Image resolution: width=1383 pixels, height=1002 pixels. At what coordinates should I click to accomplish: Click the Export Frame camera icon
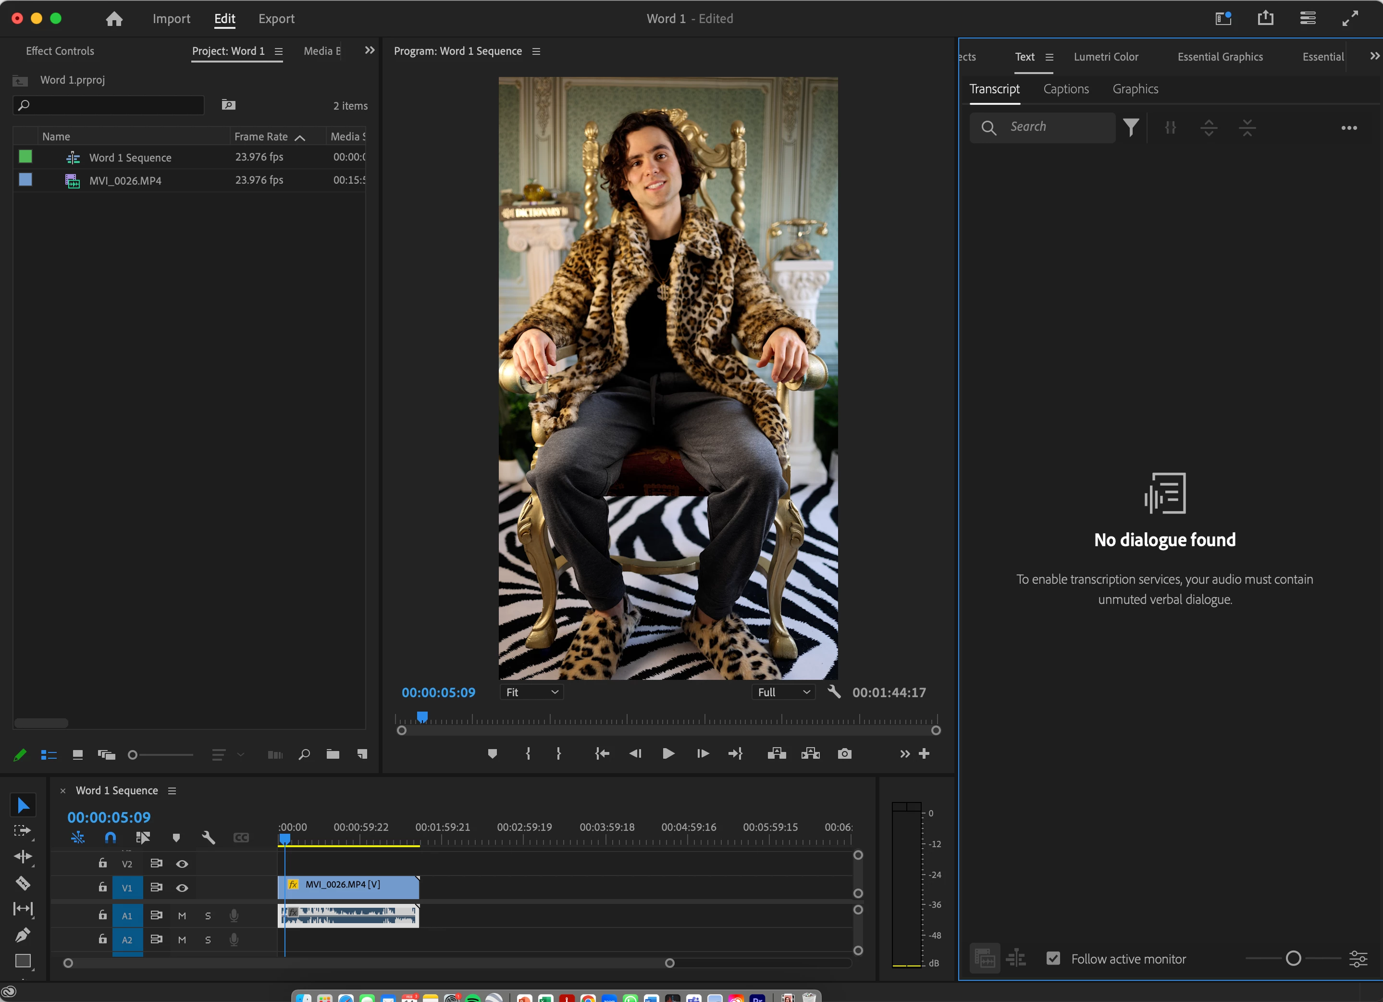[844, 753]
